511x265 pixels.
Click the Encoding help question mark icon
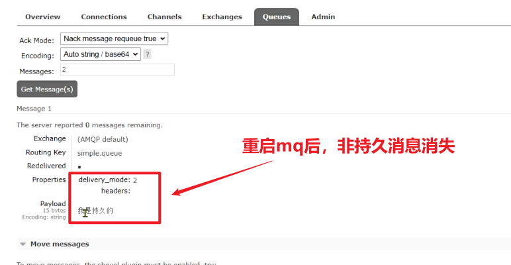tap(147, 54)
